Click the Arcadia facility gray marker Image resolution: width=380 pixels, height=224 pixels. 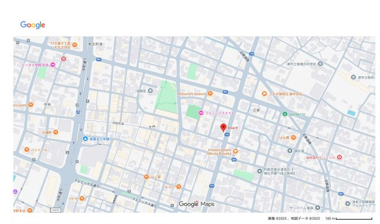pyautogui.click(x=347, y=203)
